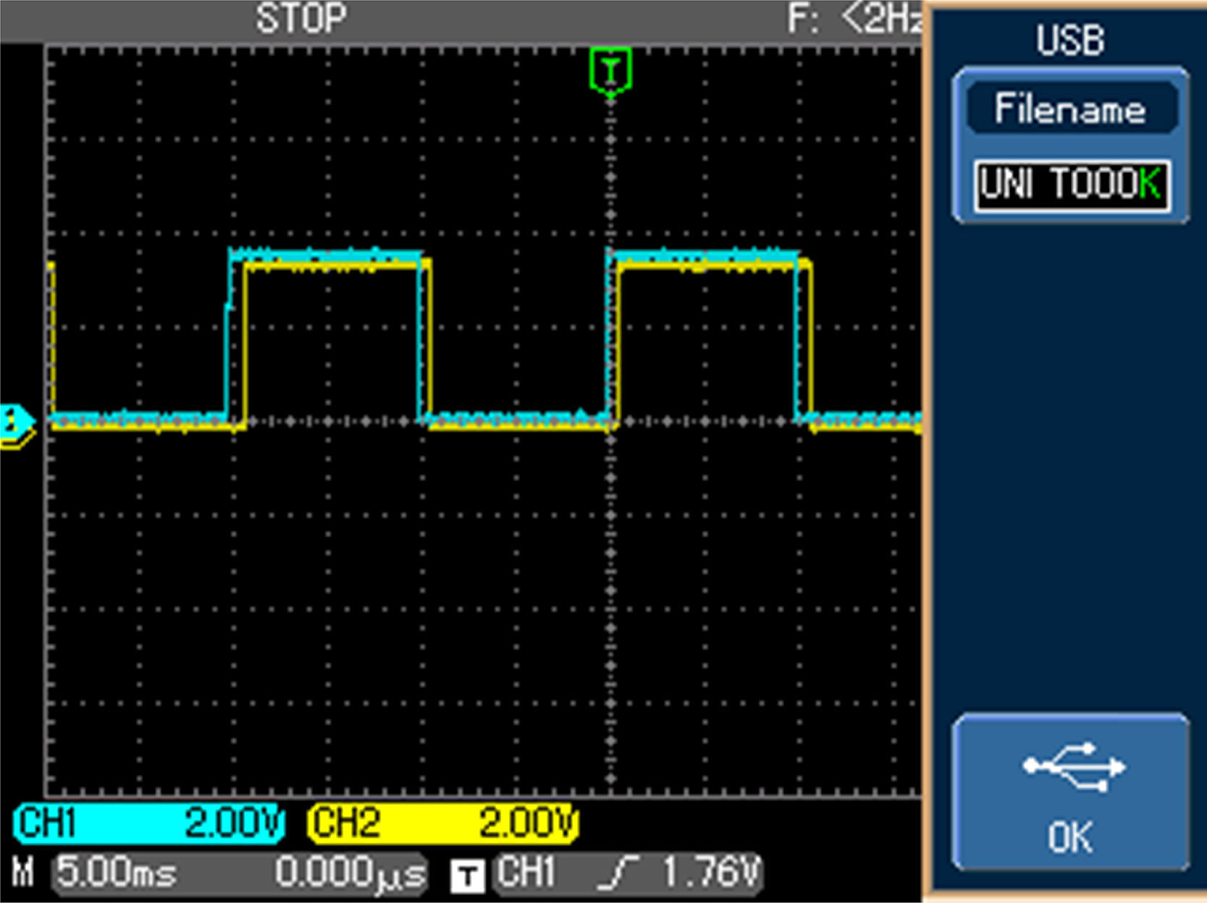Open the 5.00ms timebase setting
The image size is (1207, 903).
tap(117, 873)
